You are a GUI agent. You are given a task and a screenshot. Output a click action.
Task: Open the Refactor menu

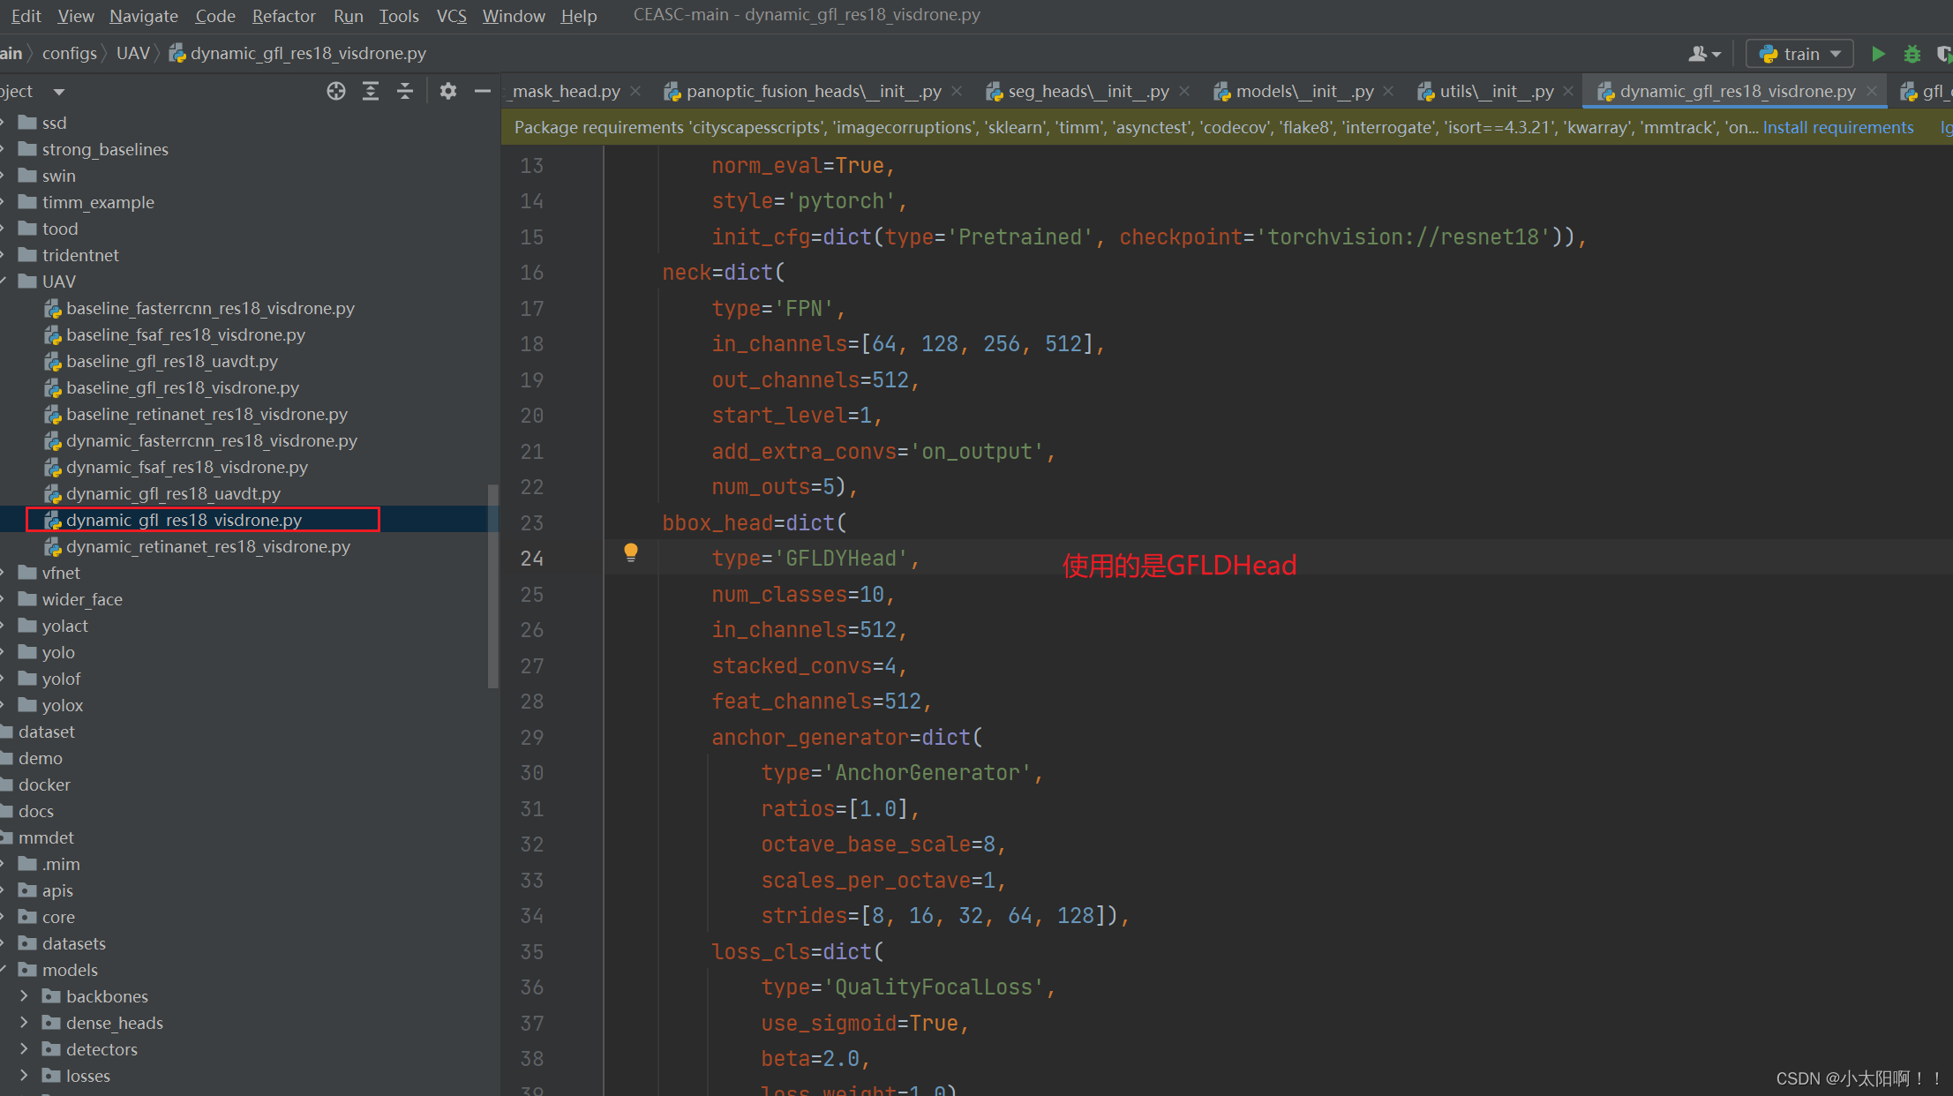point(282,16)
